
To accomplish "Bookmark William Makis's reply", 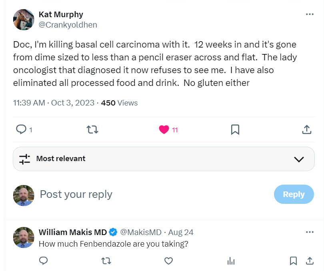I will tap(293, 261).
